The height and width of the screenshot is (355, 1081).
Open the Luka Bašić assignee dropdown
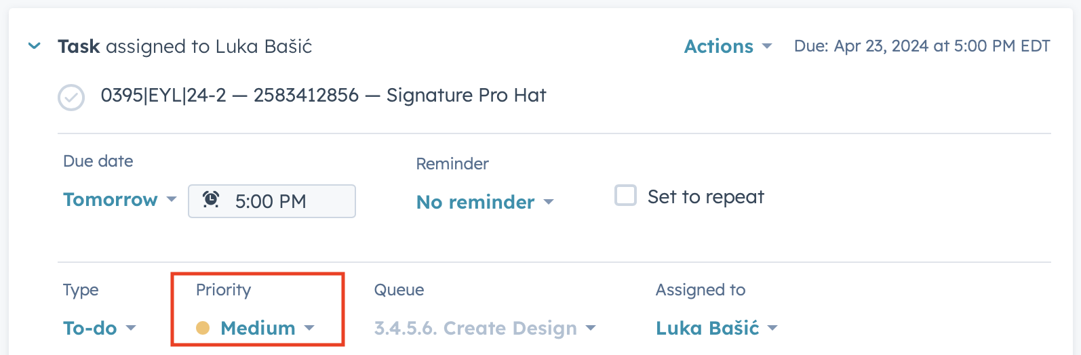tap(707, 328)
